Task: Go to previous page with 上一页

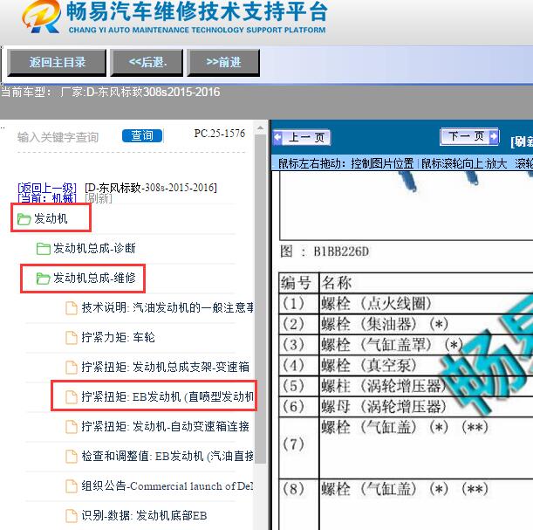Action: tap(302, 138)
